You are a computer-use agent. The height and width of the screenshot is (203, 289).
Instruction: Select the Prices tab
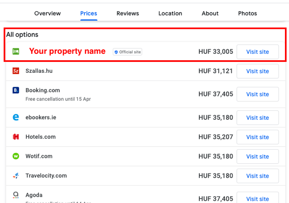click(89, 14)
